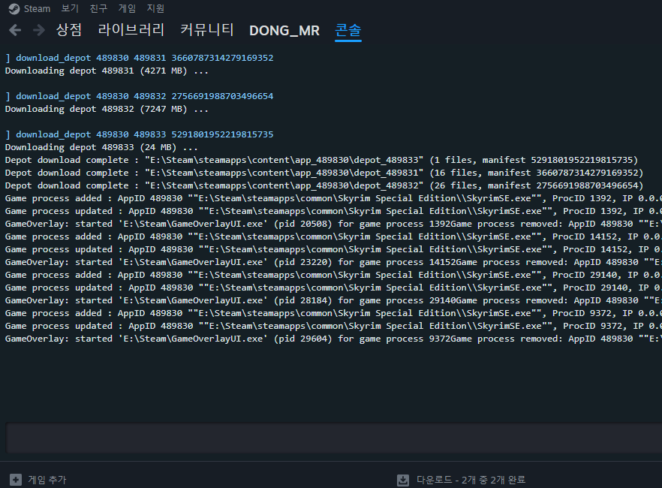662x488 pixels.
Task: Open the 보기 menu
Action: click(x=70, y=8)
